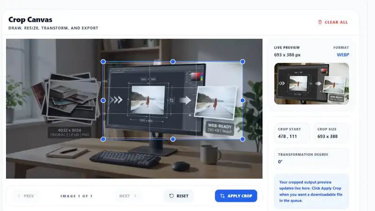Click the left chevron beside PREV

point(19,196)
